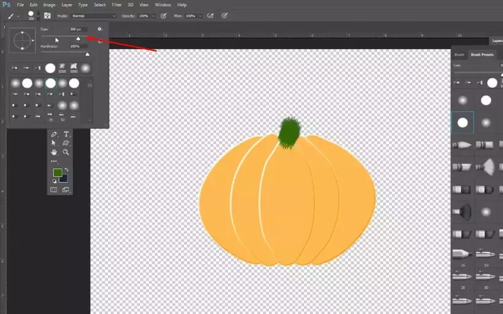
Task: Toggle the Brush panel icon in options bar
Action: pyautogui.click(x=47, y=16)
